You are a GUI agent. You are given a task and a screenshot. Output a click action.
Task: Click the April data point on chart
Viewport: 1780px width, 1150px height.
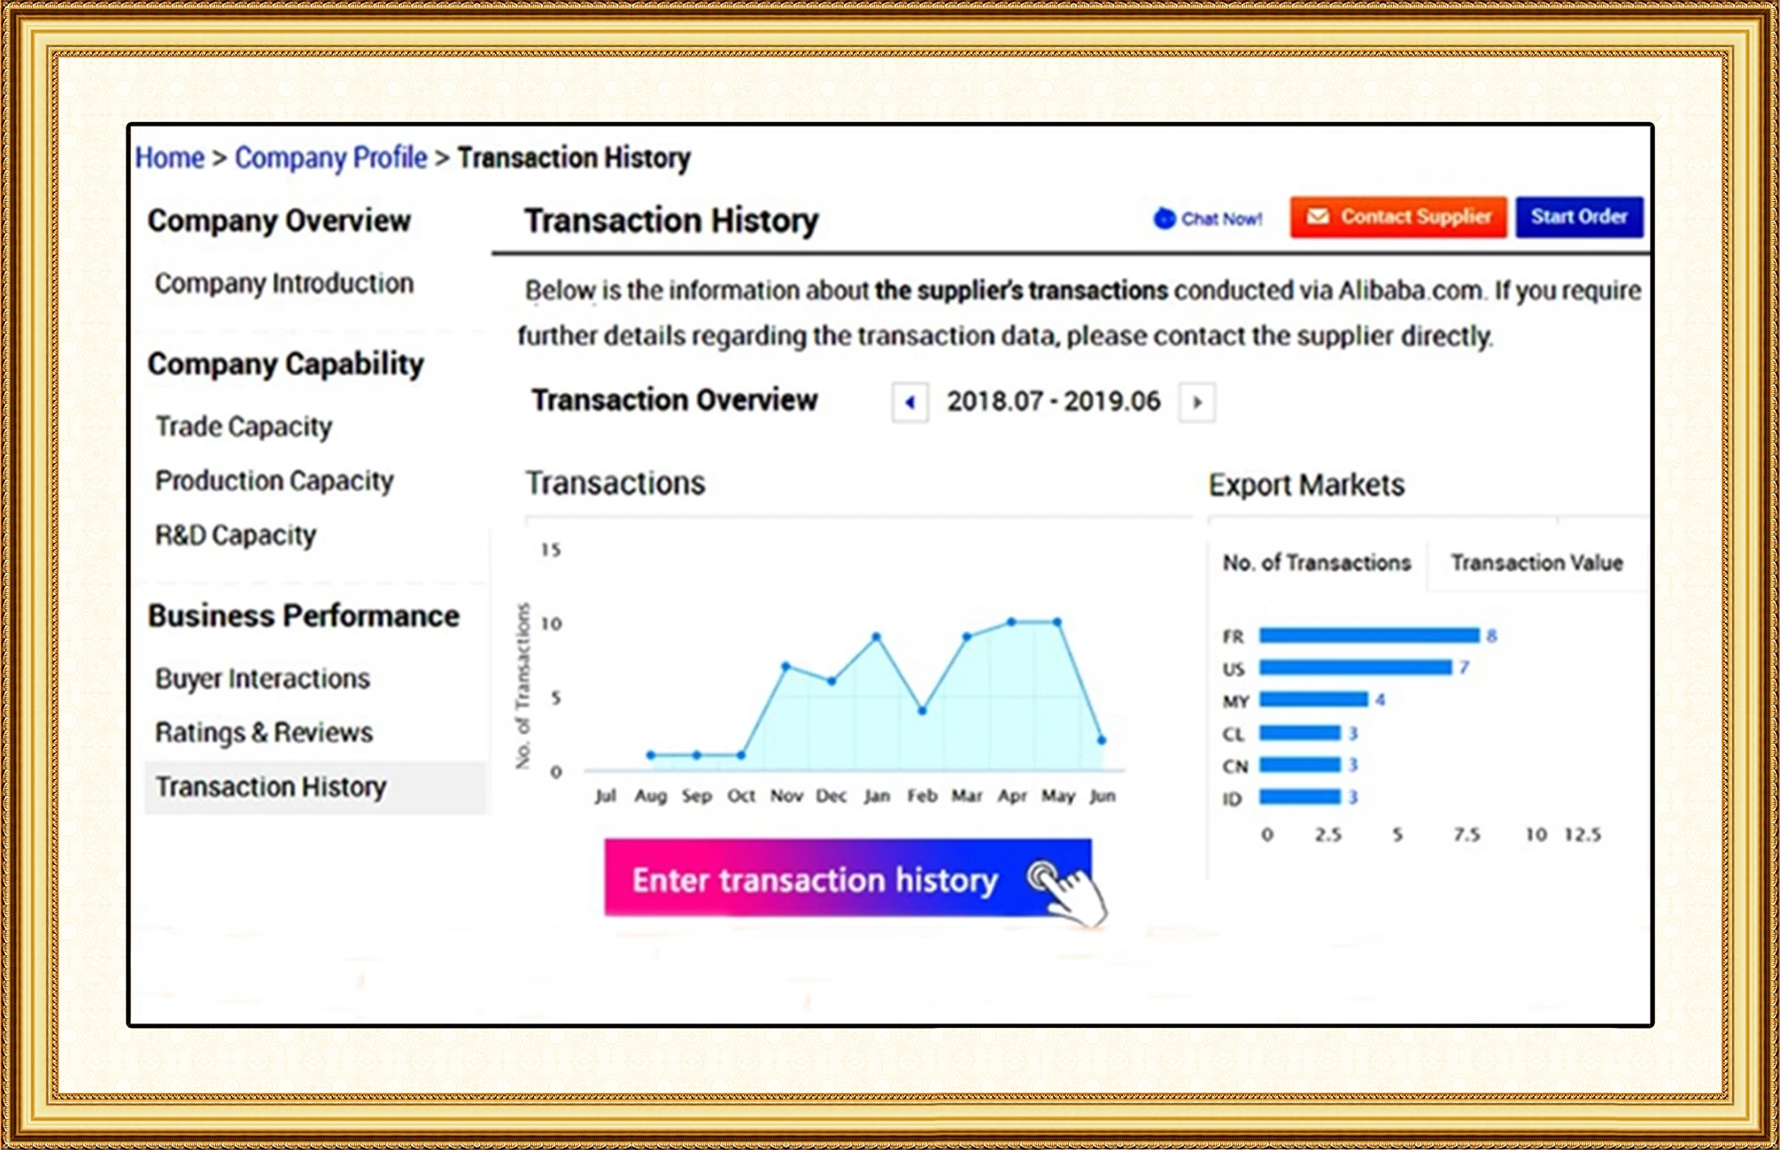[x=1011, y=622]
